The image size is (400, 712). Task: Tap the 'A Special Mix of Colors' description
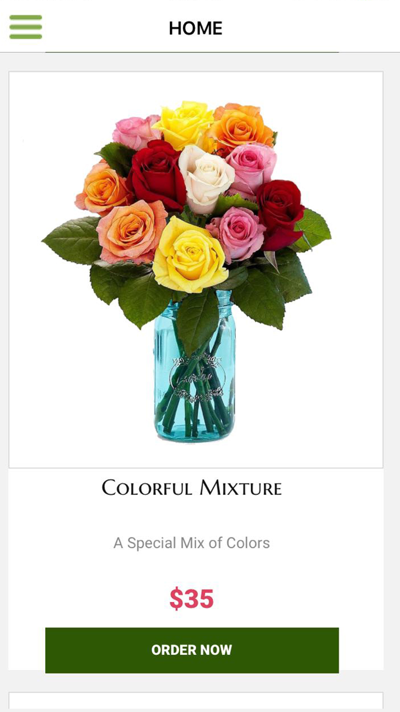pyautogui.click(x=192, y=543)
